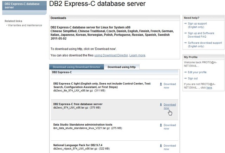Click Sign out in My Profile
This screenshot has height=153, width=225.
click(193, 78)
